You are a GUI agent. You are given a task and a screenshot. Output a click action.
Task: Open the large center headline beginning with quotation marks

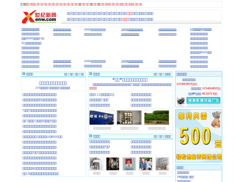[130, 80]
